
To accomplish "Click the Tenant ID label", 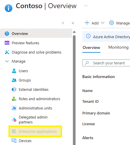I will pyautogui.click(x=90, y=101).
